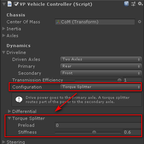Expand the Differential section
This screenshot has height=144, width=144.
(x=9, y=111)
